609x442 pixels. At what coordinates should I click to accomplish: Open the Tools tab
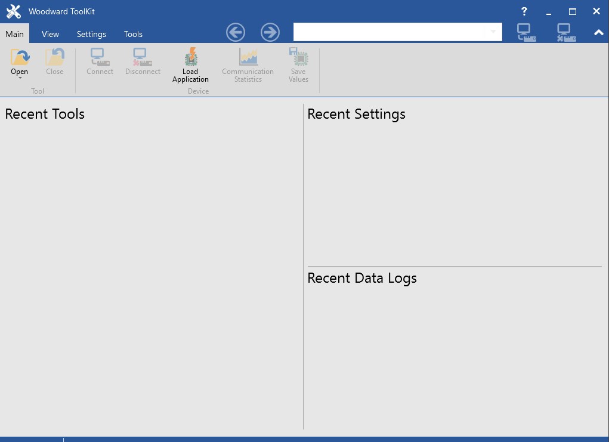(x=133, y=34)
